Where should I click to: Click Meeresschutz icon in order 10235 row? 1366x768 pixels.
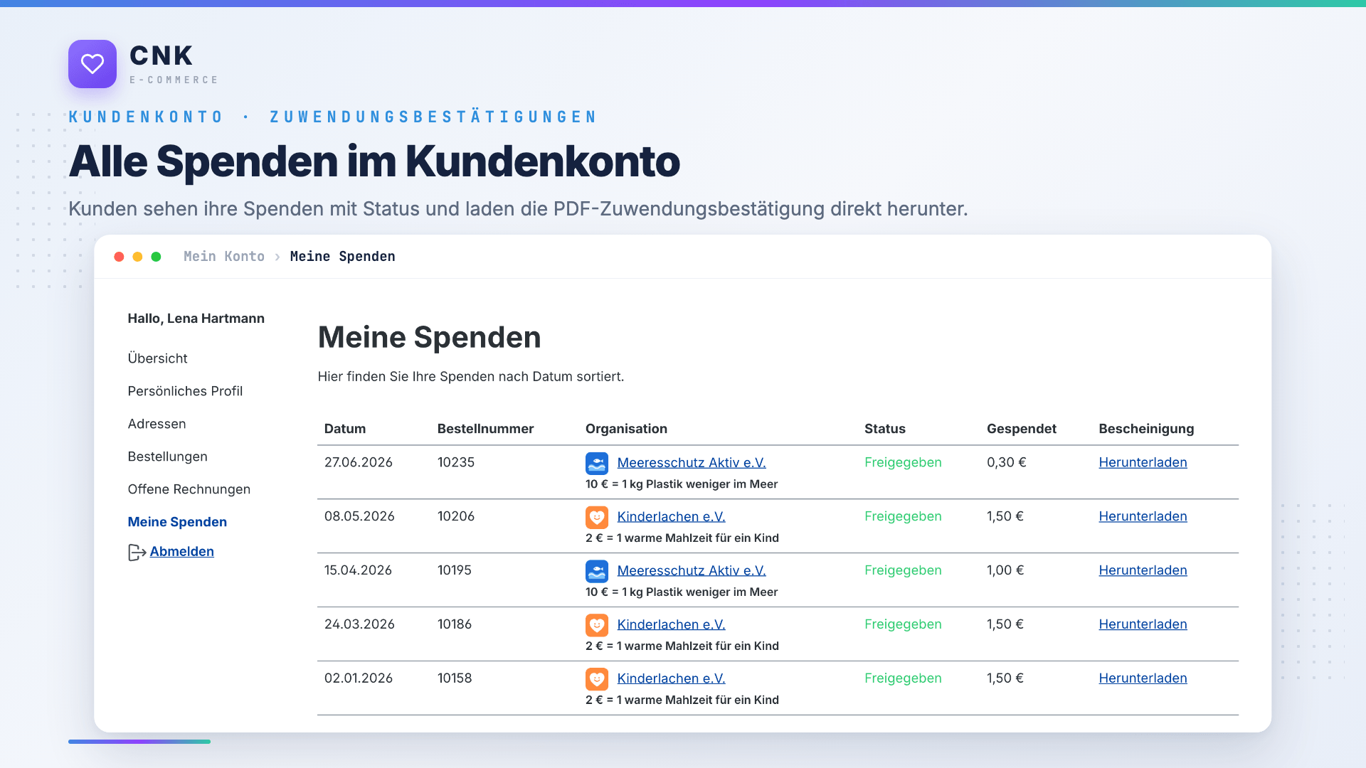click(x=597, y=463)
